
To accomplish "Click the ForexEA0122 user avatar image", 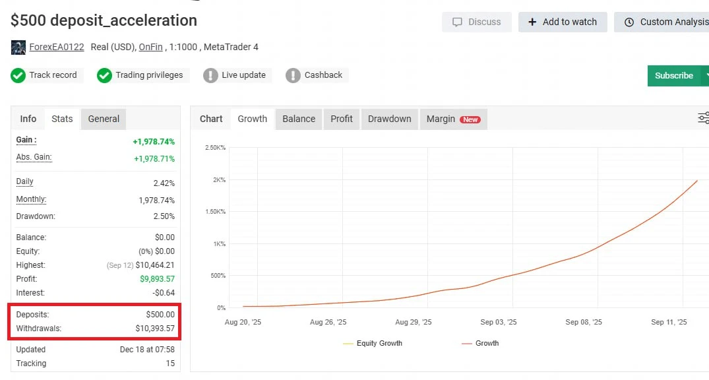I will 18,47.
